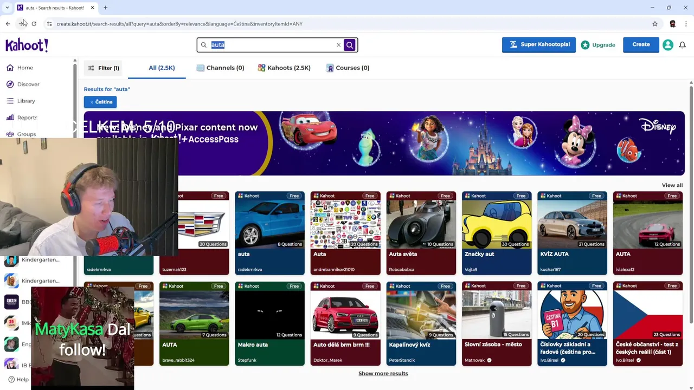Screen dimensions: 694x390
Task: Click the Discover compass icon
Action: [10, 84]
